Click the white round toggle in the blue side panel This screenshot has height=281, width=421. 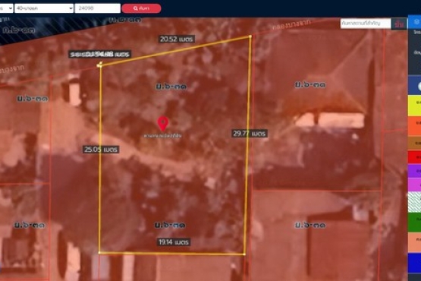pyautogui.click(x=419, y=87)
